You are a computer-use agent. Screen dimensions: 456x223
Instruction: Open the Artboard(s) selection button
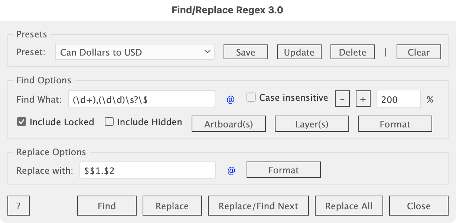click(x=228, y=124)
